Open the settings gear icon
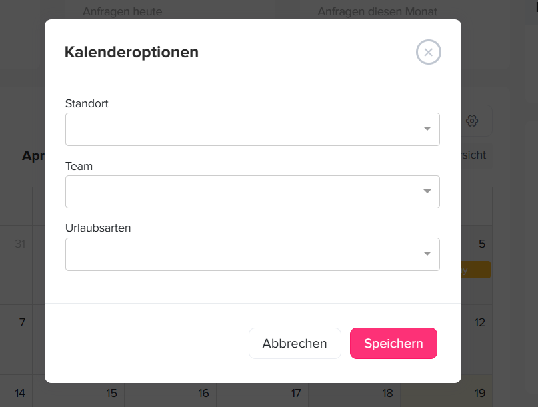 pos(472,121)
